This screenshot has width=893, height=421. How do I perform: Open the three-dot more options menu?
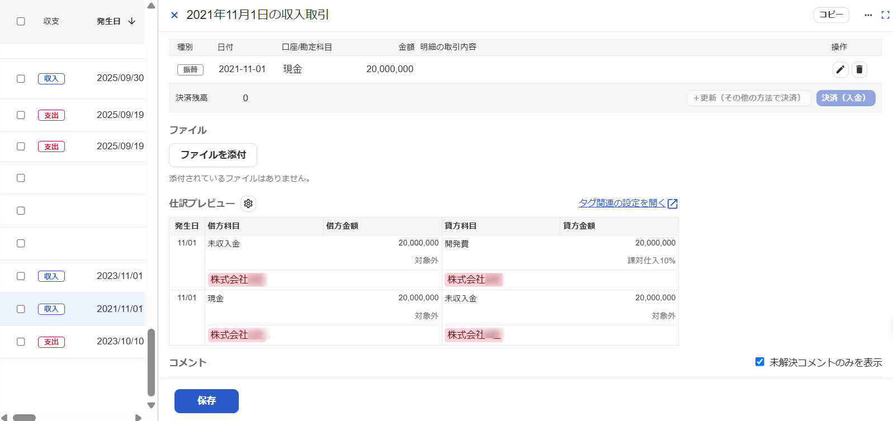pyautogui.click(x=868, y=15)
